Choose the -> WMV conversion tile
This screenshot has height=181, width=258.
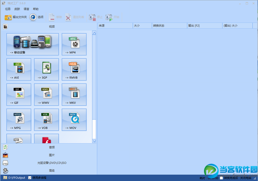click(46, 94)
